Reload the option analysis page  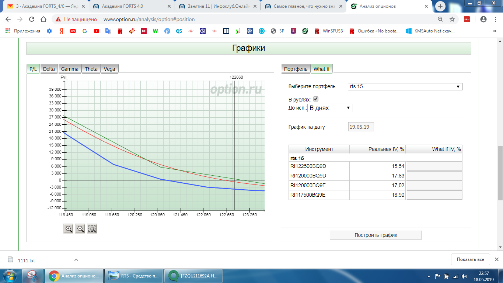tap(32, 19)
